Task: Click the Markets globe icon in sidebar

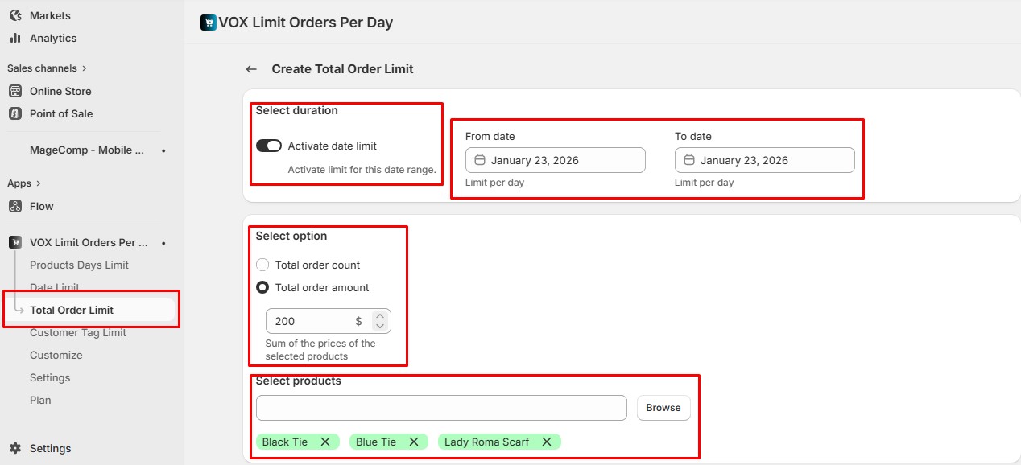Action: (15, 15)
